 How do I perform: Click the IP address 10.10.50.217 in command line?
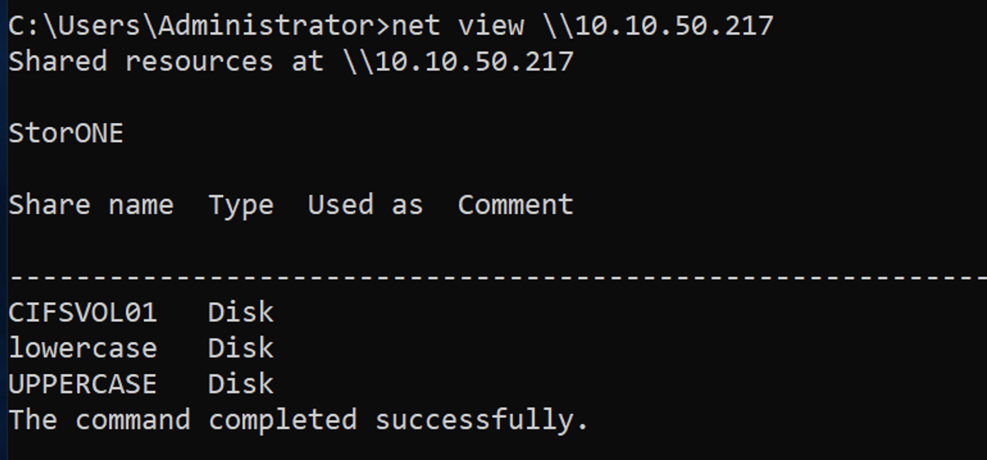[675, 26]
